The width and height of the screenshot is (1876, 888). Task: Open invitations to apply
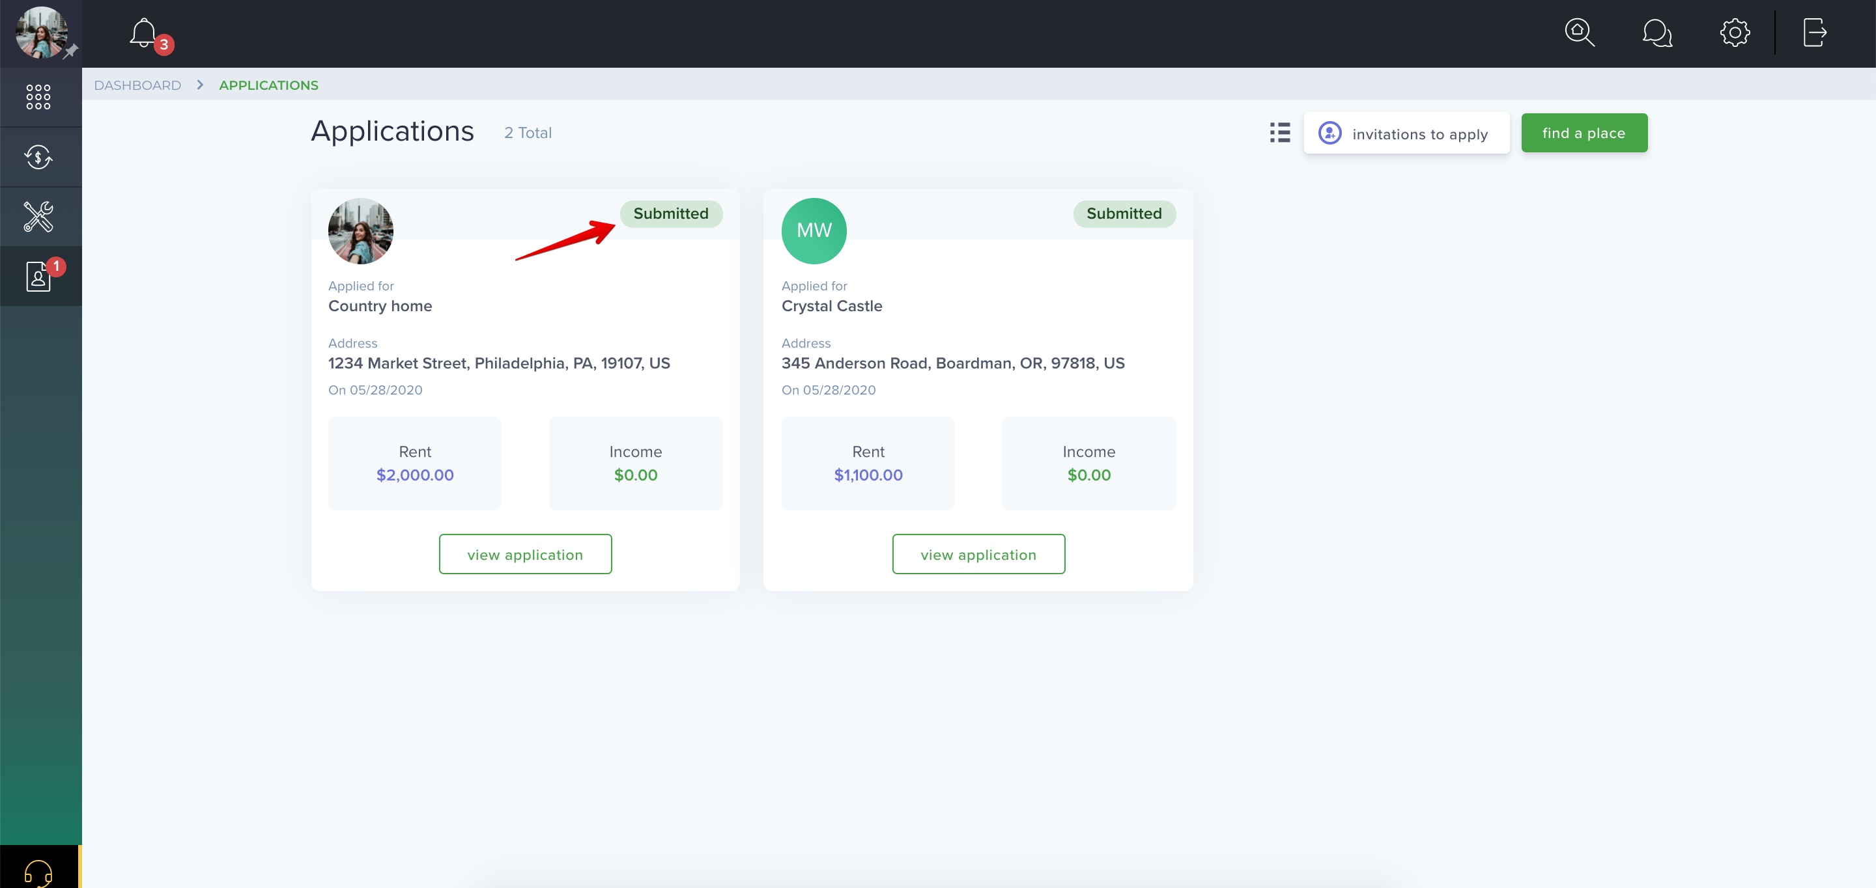[1406, 133]
